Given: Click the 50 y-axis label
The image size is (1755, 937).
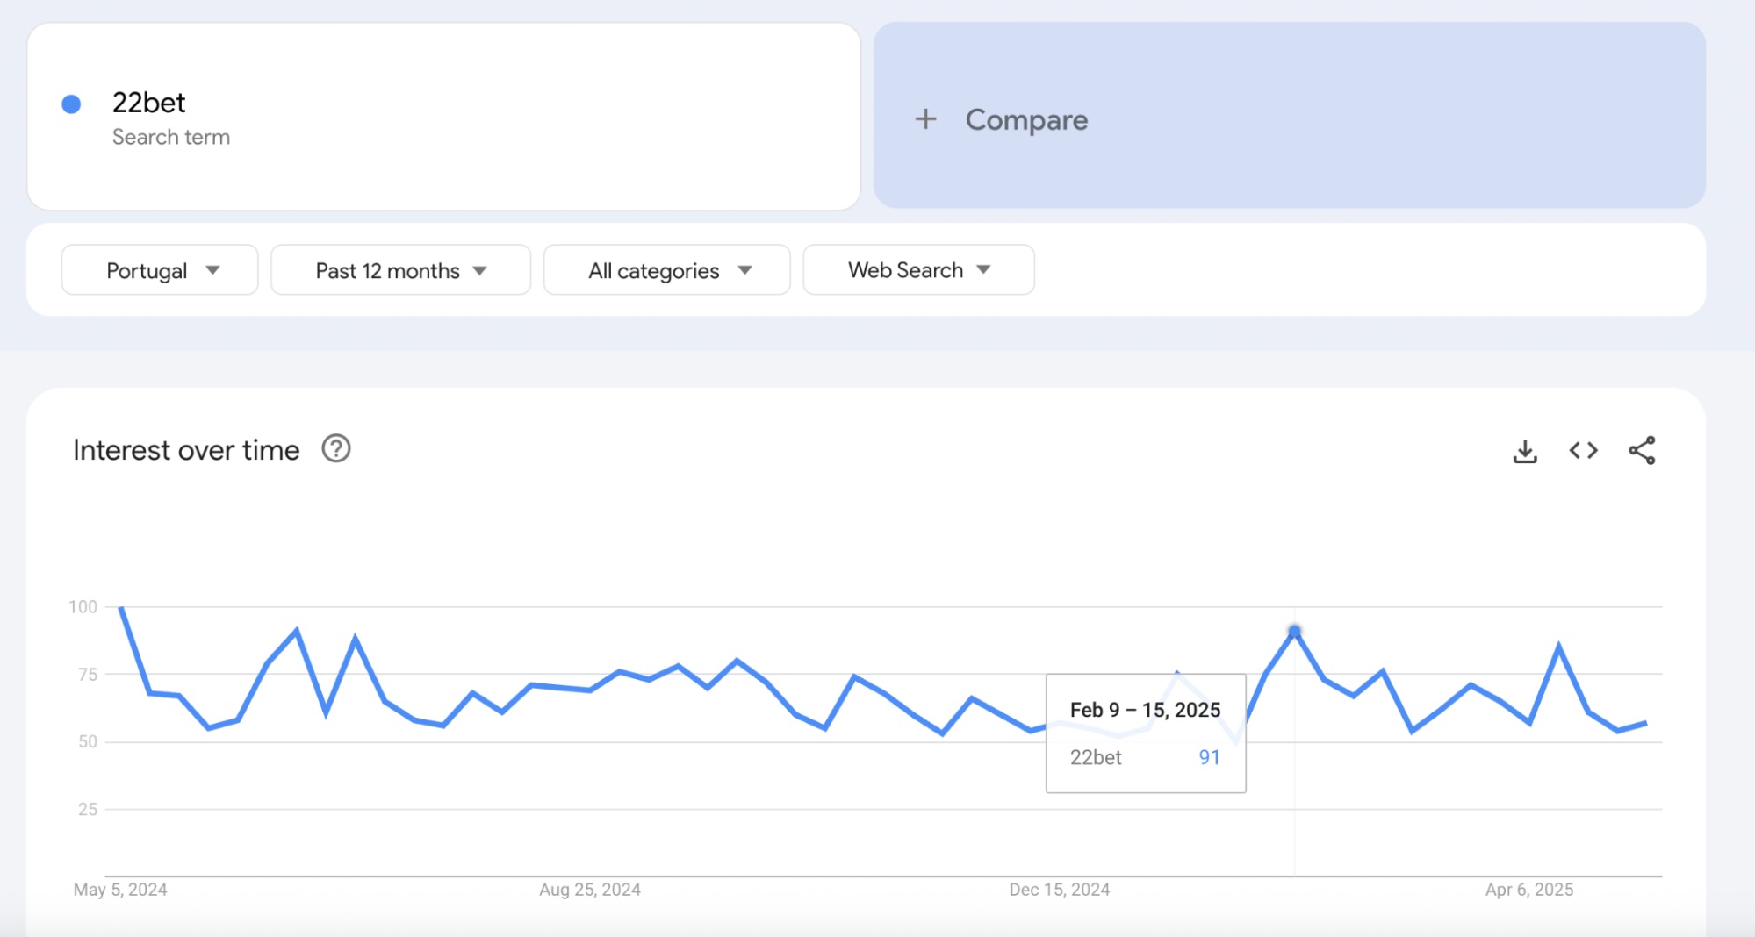Looking at the screenshot, I should pyautogui.click(x=88, y=742).
